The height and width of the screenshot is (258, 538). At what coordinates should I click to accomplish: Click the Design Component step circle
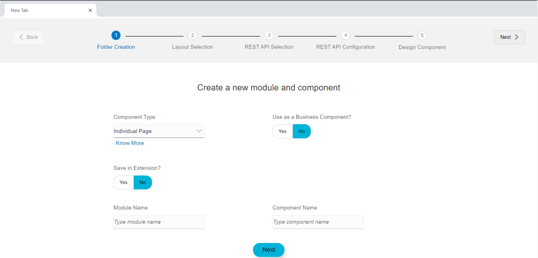[x=422, y=35]
